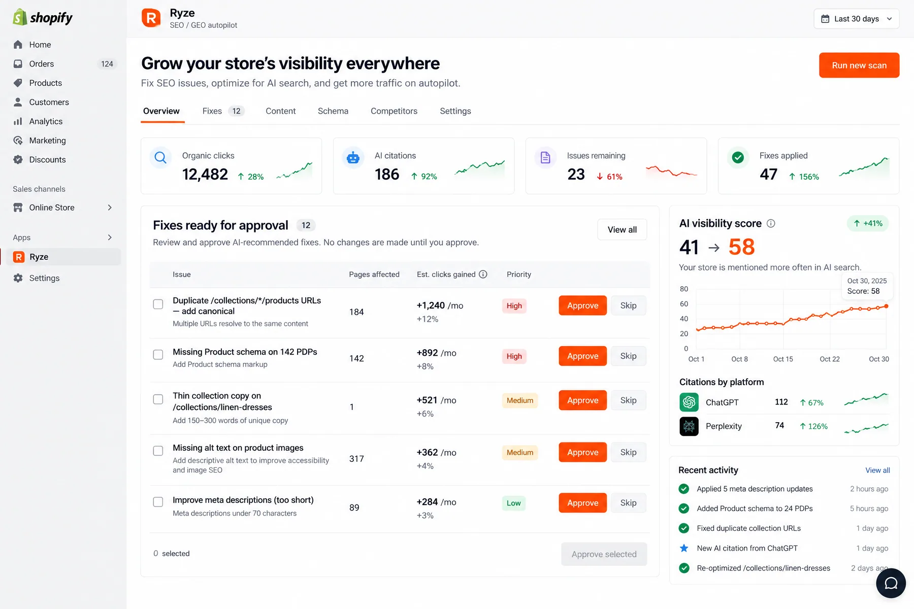The width and height of the screenshot is (914, 609).
Task: Click the Customers person icon
Action: pos(18,102)
